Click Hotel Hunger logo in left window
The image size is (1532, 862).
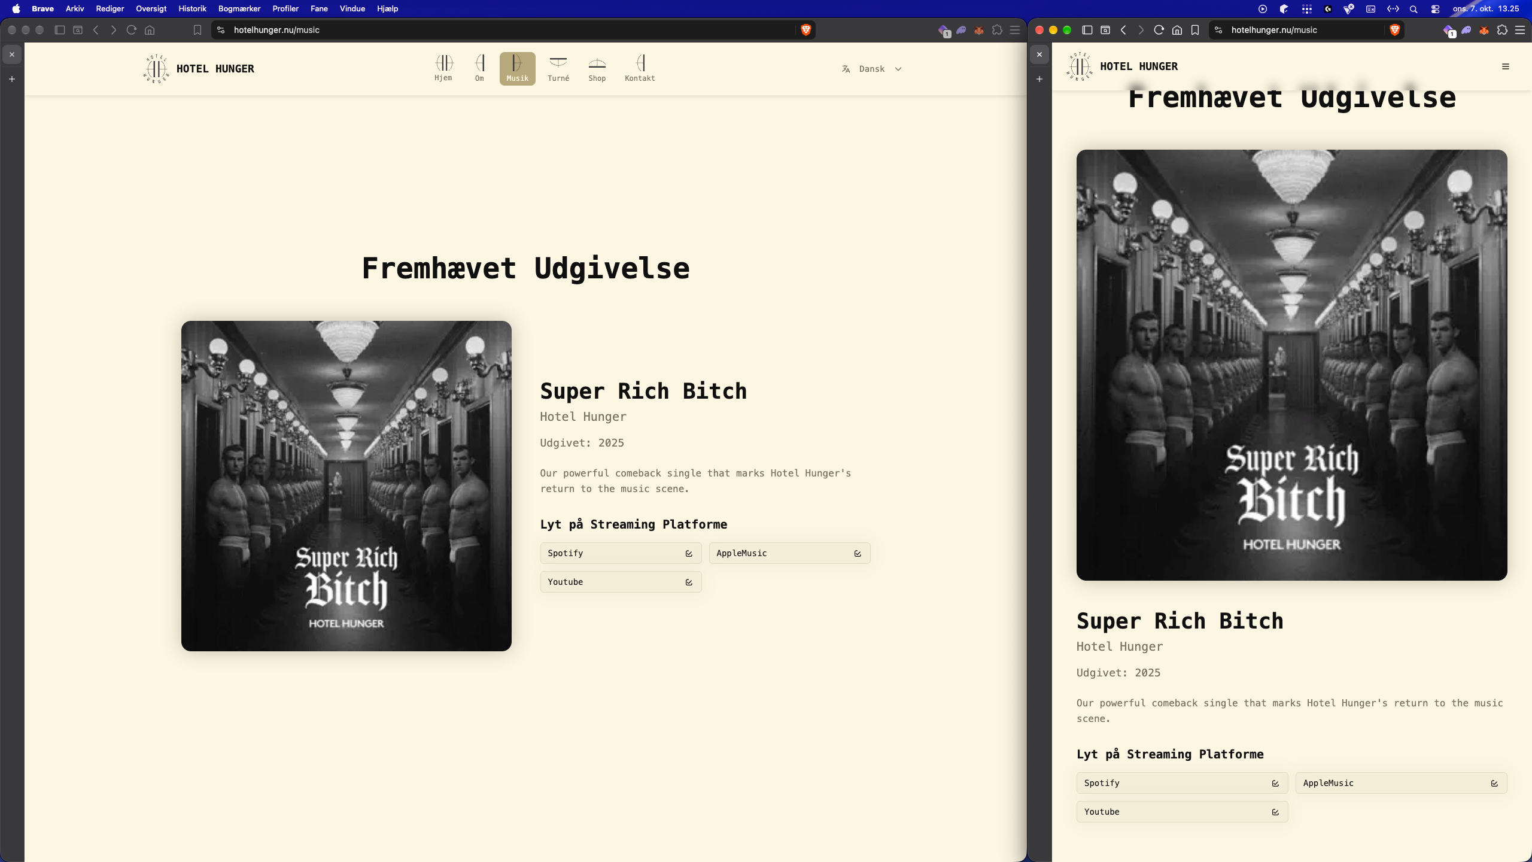199,69
